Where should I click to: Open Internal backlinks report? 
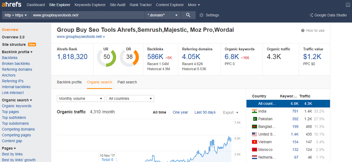pyautogui.click(x=16, y=87)
